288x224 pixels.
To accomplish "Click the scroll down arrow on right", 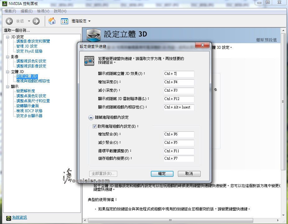I will 283,215.
